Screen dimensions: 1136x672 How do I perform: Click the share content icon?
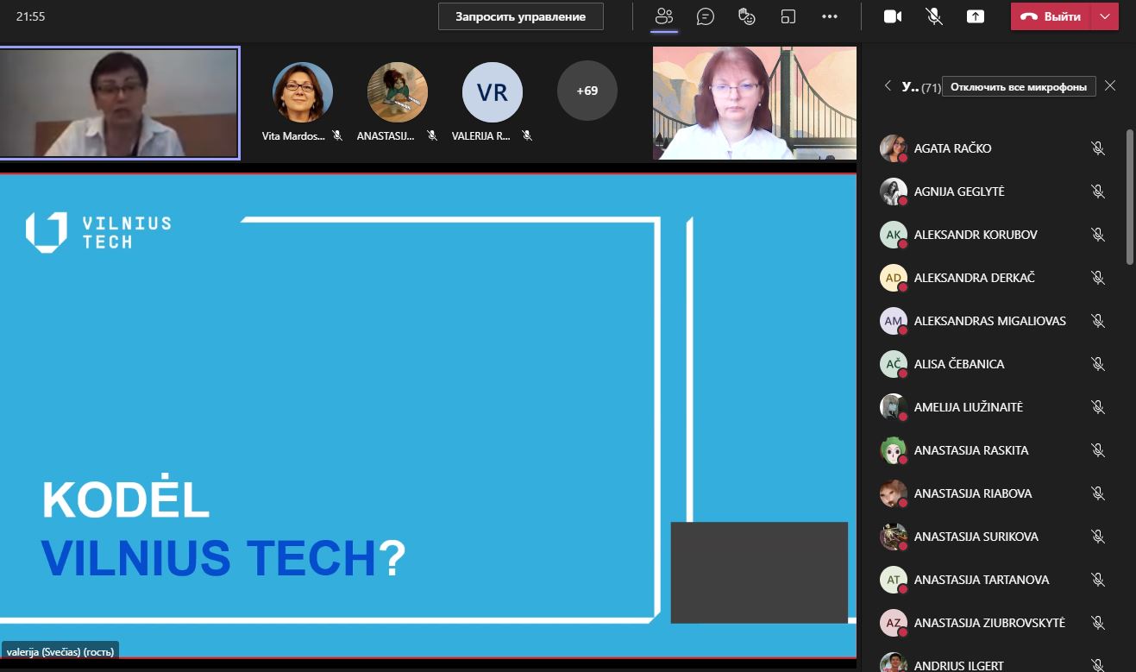pos(976,16)
